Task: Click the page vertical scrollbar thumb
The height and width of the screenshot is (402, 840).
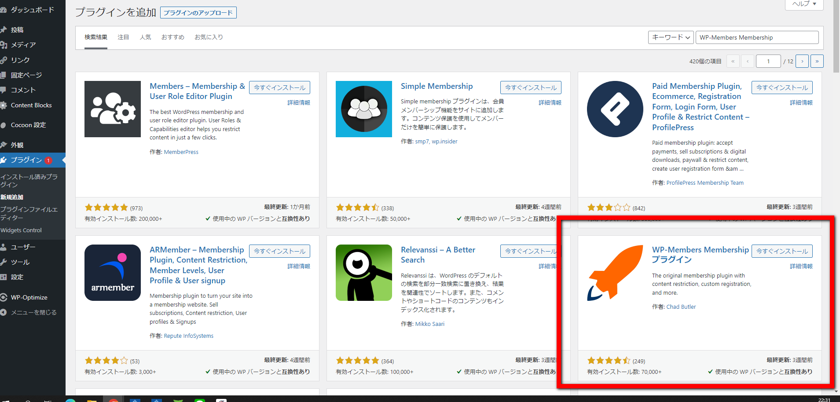Action: 836,36
